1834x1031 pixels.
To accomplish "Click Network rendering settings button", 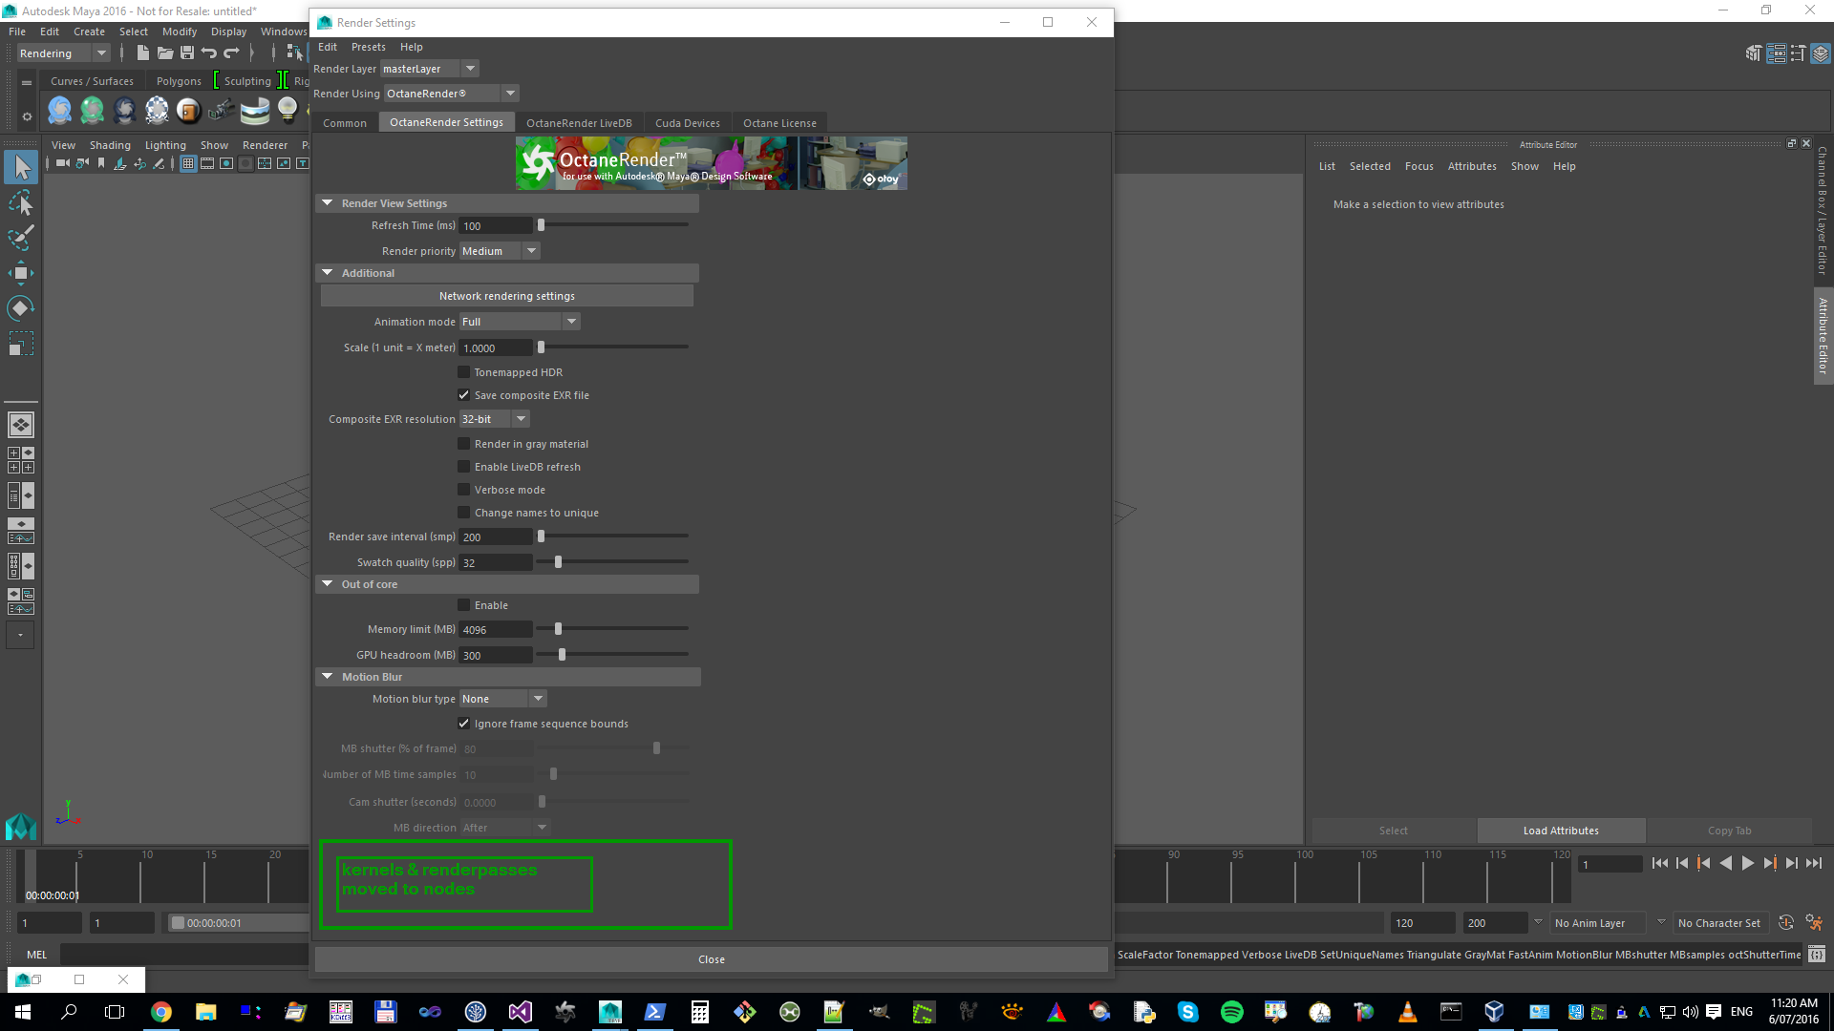I will 506,296.
